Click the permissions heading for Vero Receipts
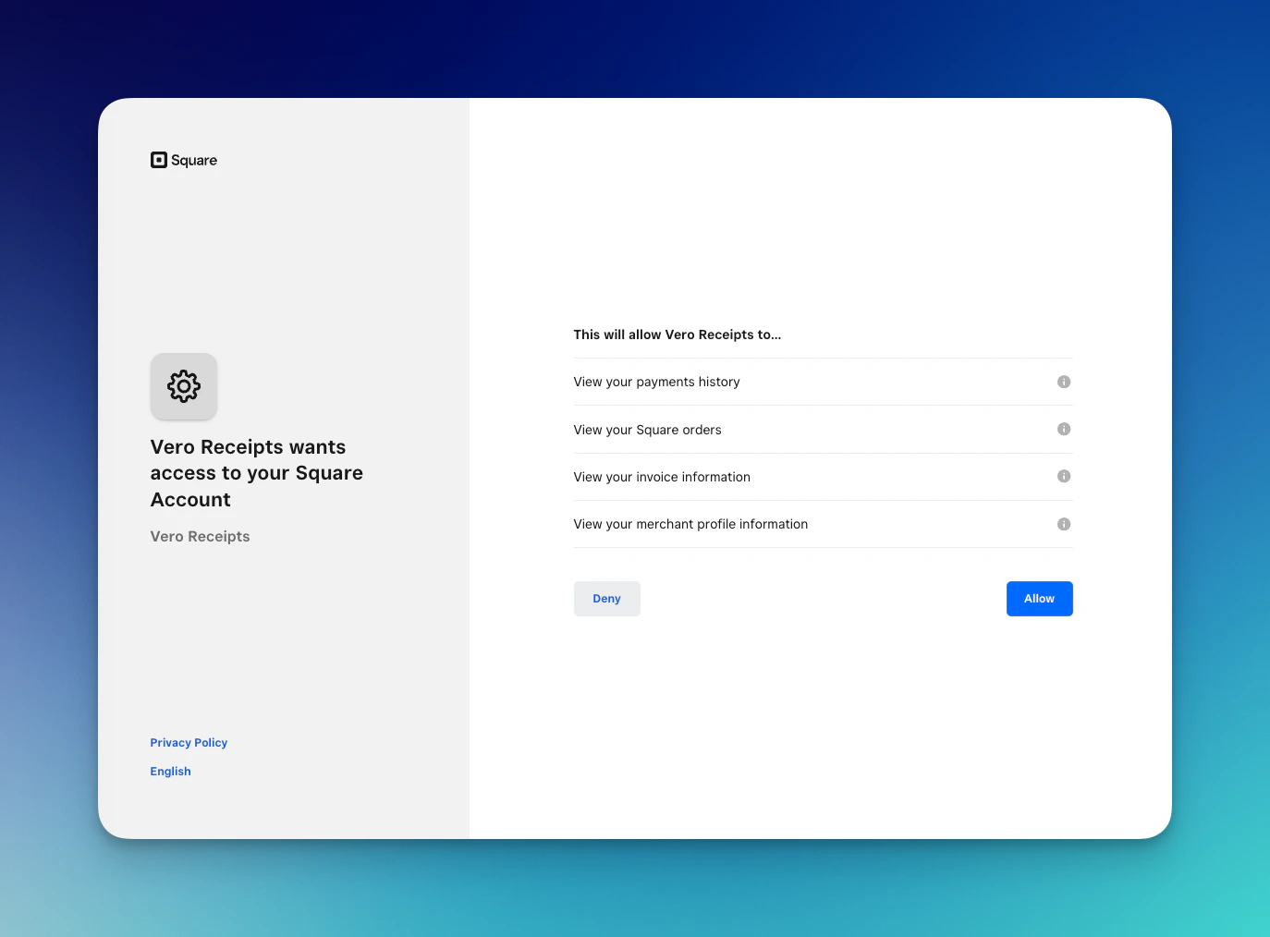 tap(677, 335)
